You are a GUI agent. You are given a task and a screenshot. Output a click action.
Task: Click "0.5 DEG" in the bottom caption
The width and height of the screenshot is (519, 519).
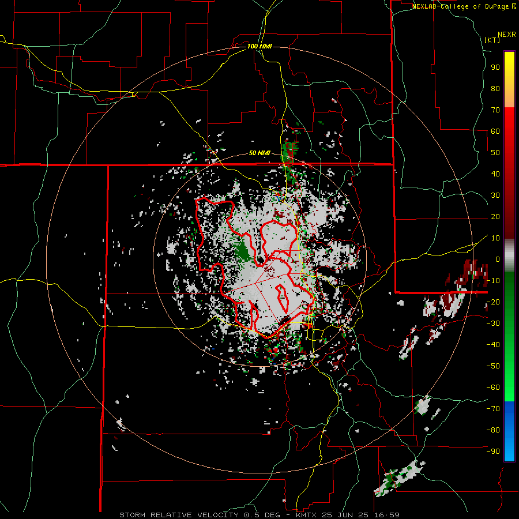pos(262,515)
